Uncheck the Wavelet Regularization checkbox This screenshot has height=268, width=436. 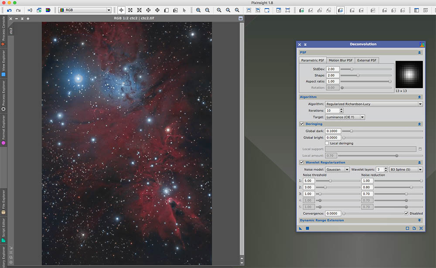[x=302, y=163]
